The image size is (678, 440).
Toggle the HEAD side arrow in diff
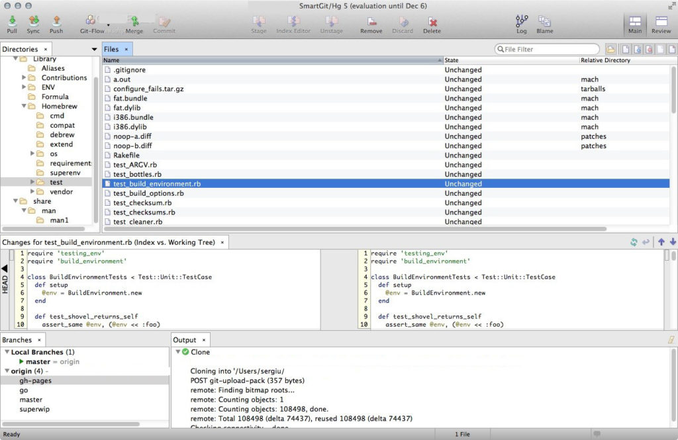pos(5,269)
